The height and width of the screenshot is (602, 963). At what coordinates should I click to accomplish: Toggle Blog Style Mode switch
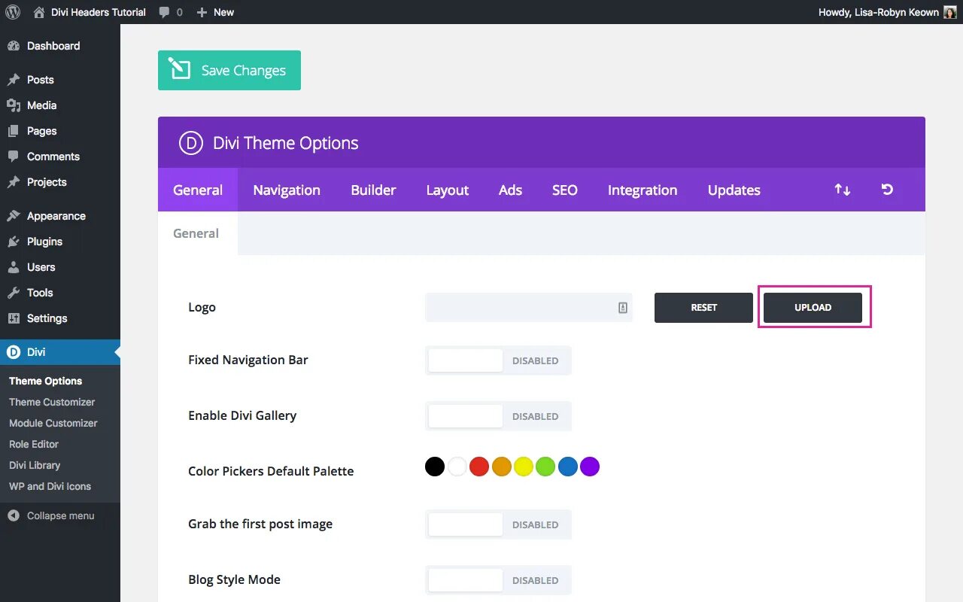pos(498,580)
